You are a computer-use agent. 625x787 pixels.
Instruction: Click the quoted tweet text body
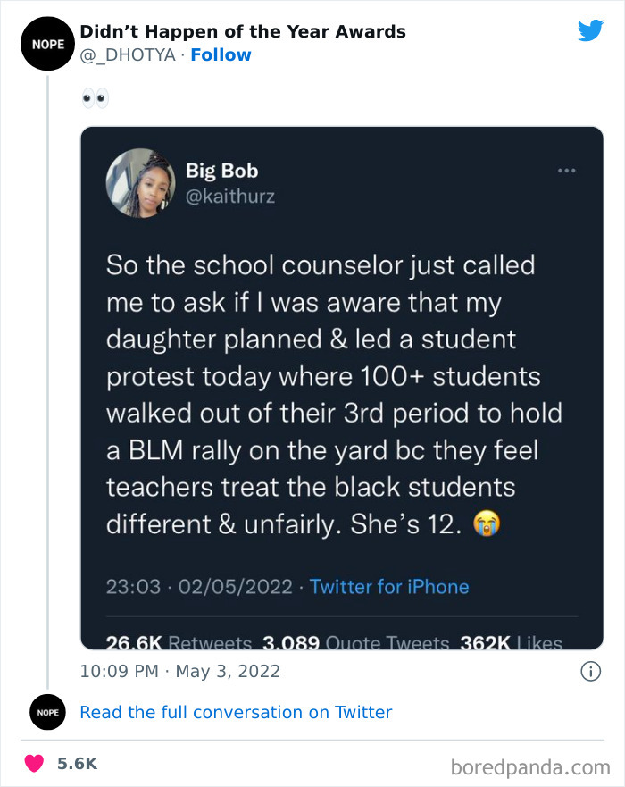[x=322, y=393]
